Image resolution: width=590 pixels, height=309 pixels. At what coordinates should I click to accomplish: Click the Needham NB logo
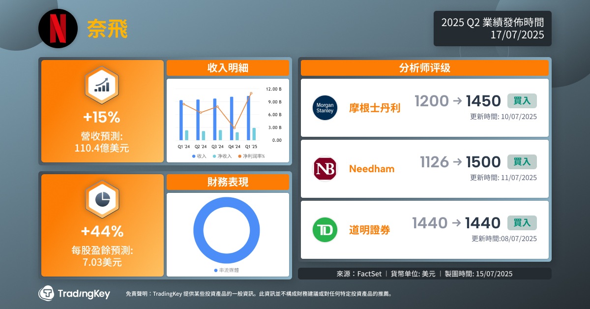pos(324,169)
